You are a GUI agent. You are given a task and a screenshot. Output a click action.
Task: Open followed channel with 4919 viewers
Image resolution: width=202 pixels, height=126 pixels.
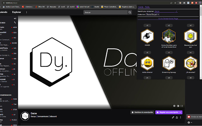9,28
